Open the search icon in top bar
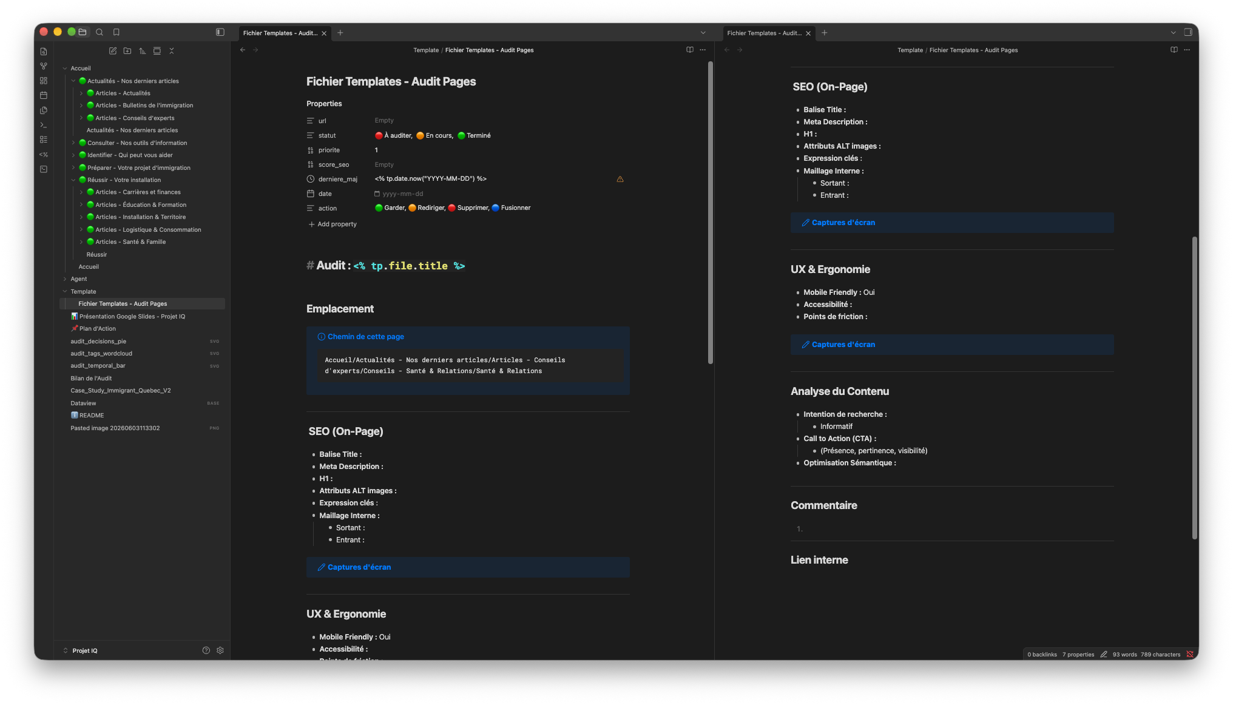Screen dimensions: 1233x705 pos(100,32)
